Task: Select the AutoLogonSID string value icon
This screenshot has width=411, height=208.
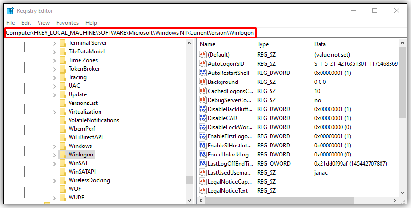Action: click(203, 64)
